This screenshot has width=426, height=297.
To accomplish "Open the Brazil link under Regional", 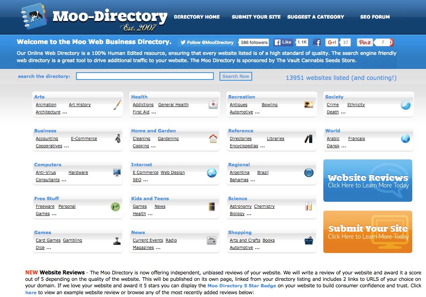I will point(263,172).
